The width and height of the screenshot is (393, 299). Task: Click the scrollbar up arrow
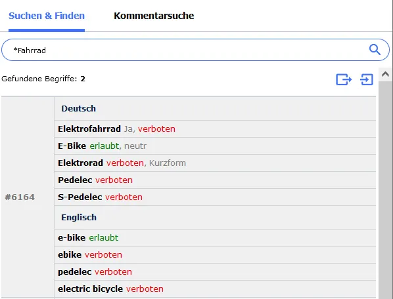tap(385, 74)
